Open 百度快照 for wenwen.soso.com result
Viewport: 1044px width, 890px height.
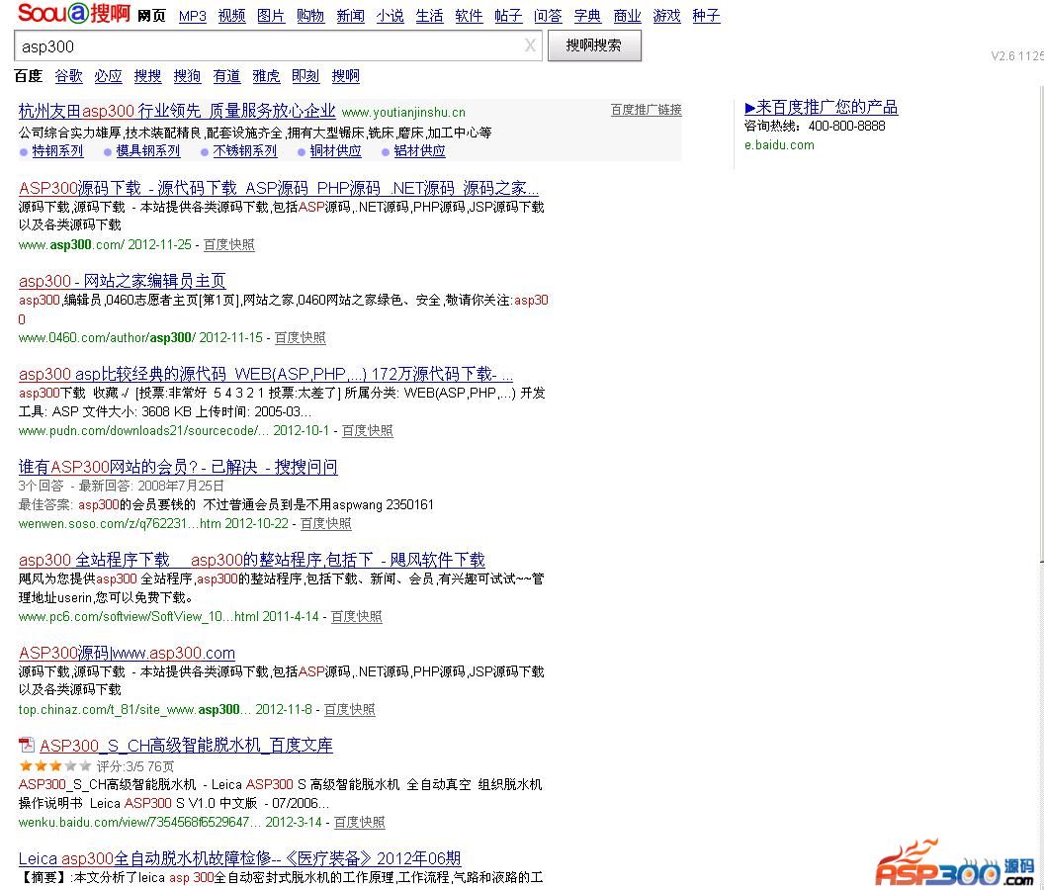326,523
